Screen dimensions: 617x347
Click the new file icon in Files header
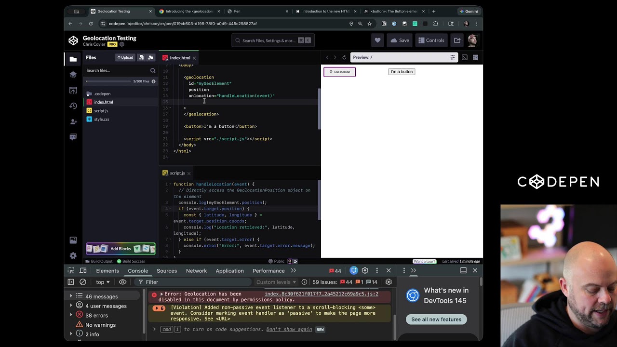click(141, 57)
